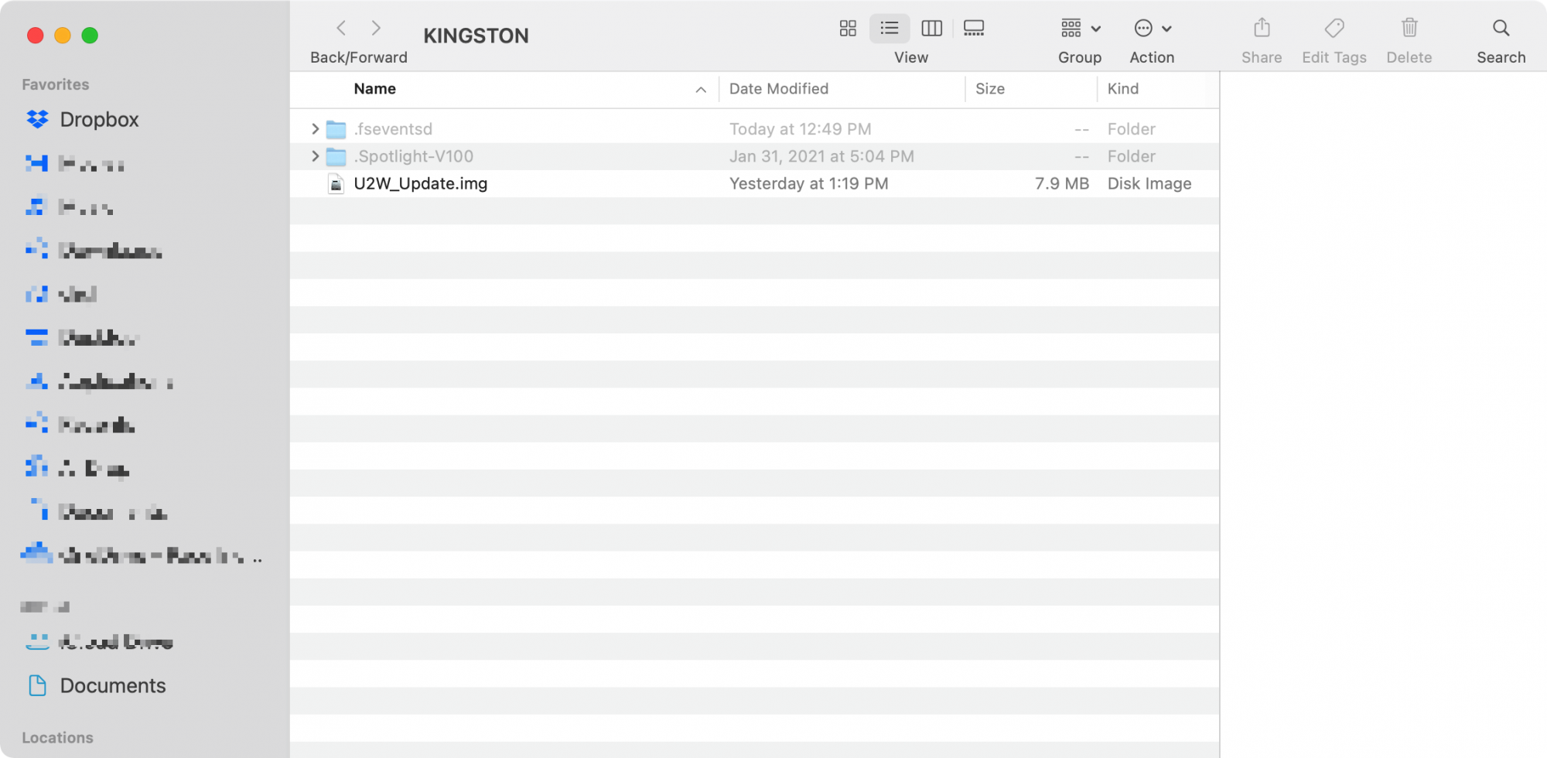Click the date 'Yesterday at 1:19 PM'
Image resolution: width=1547 pixels, height=758 pixels.
click(x=808, y=183)
